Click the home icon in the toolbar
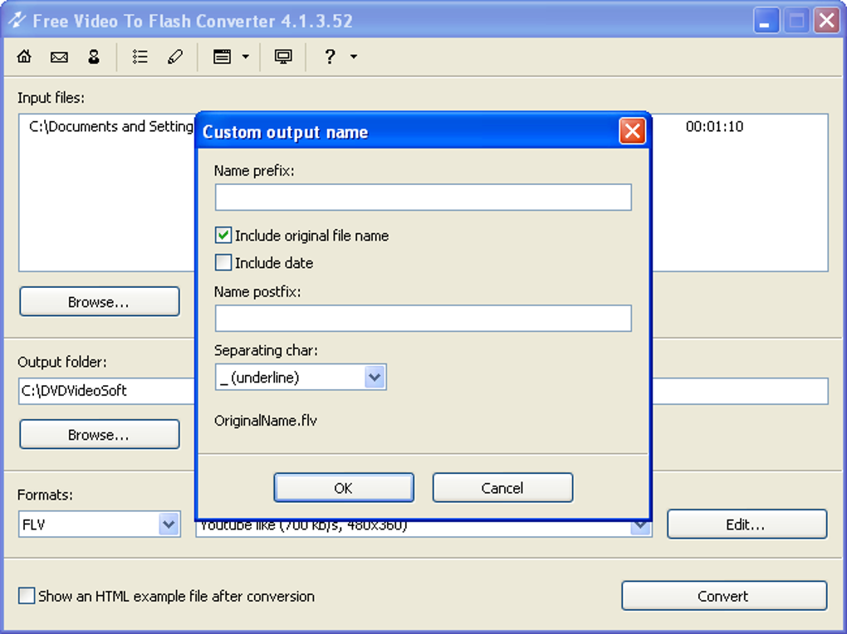The height and width of the screenshot is (634, 847). (24, 56)
